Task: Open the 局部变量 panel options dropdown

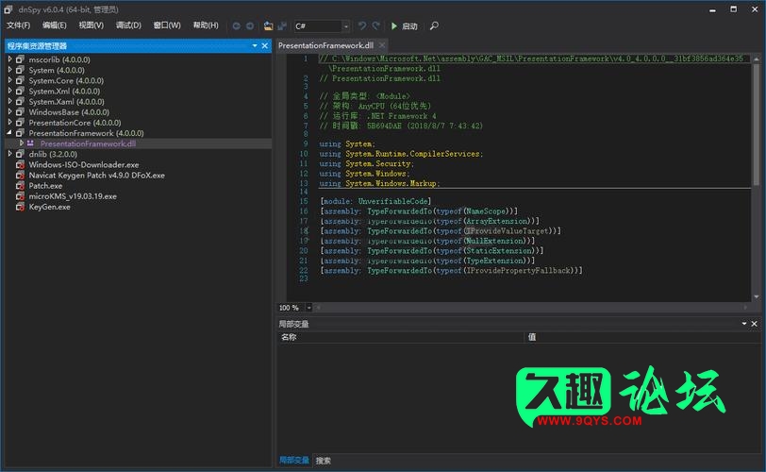Action: [x=744, y=324]
